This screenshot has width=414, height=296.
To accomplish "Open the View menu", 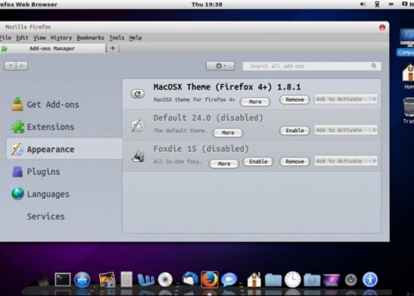I will [x=40, y=37].
